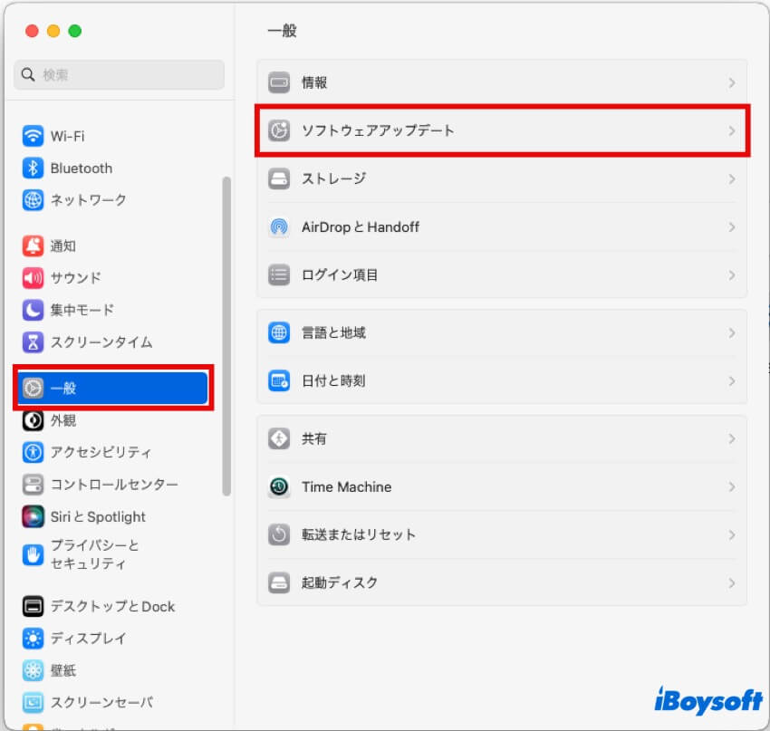Select 一般 in the sidebar
The height and width of the screenshot is (731, 770).
[x=111, y=387]
